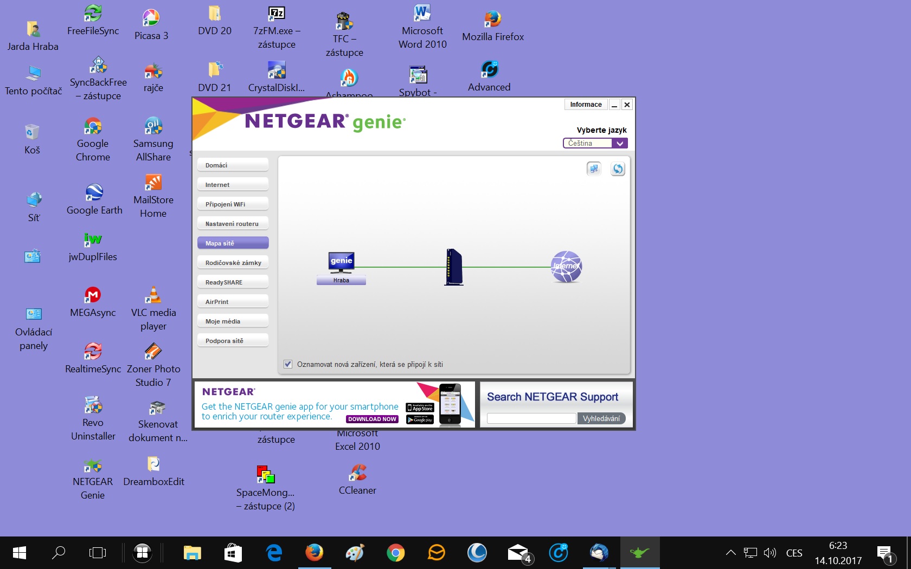Open Firefox from the taskbar

click(314, 553)
